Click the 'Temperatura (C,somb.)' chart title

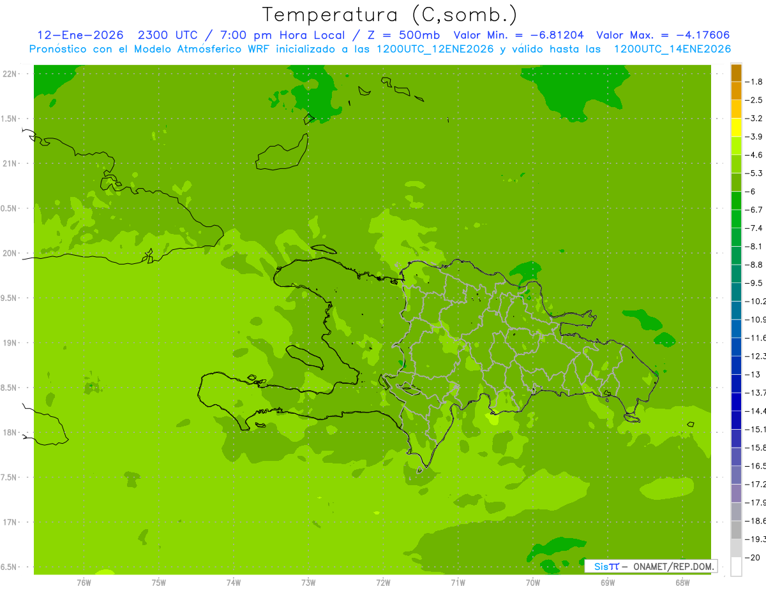[390, 15]
